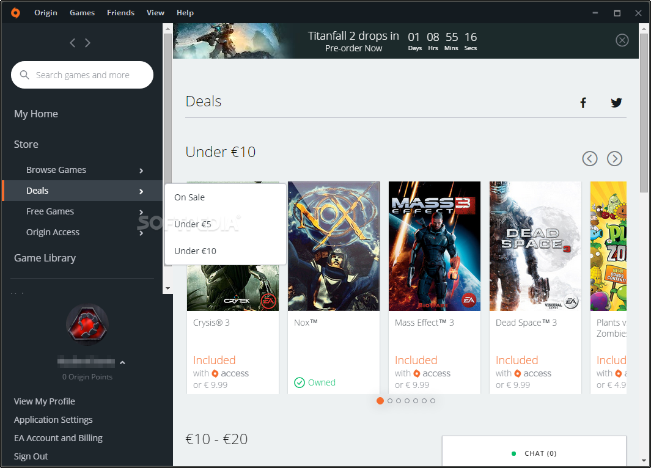Open Origin Access
The width and height of the screenshot is (651, 468).
pos(53,232)
